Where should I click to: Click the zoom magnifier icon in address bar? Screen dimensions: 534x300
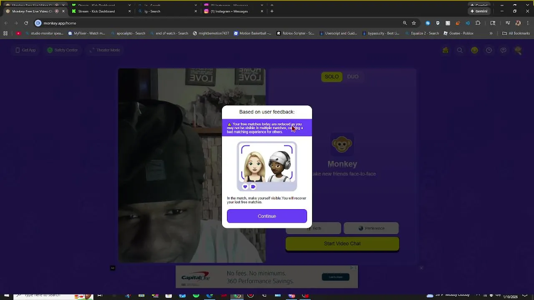click(x=405, y=23)
